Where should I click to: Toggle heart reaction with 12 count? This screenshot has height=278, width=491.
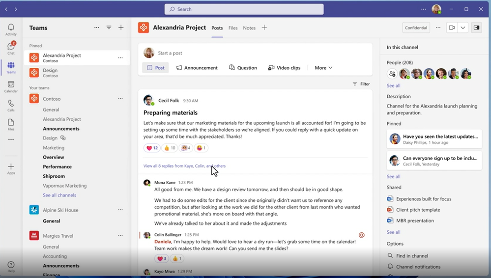(x=152, y=148)
